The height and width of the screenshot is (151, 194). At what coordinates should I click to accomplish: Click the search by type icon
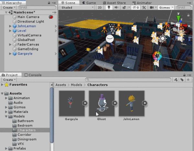[x=176, y=80]
